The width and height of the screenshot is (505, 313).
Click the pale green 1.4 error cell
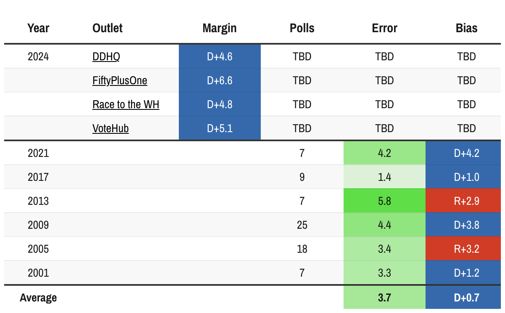[x=385, y=177]
